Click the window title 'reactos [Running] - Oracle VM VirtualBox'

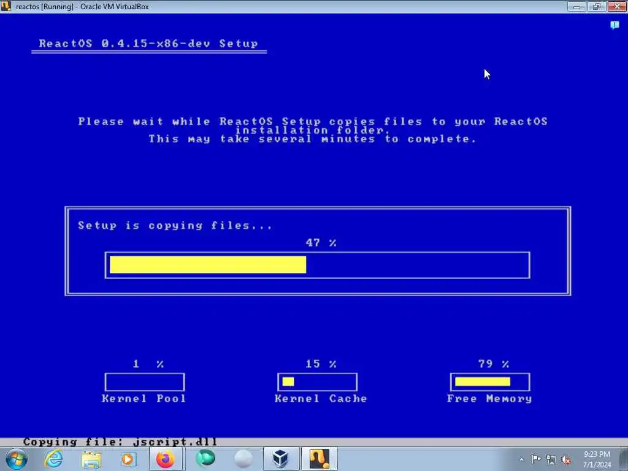click(x=82, y=7)
